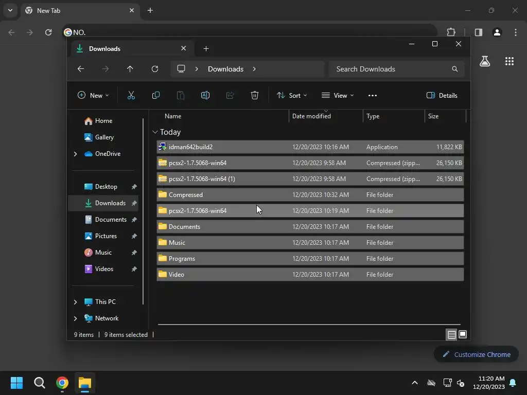Open the Sort dropdown
This screenshot has width=527, height=395.
(292, 95)
